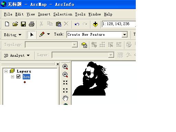The height and width of the screenshot is (132, 176).
Task: Paste using the clipboard icon
Action: [58, 24]
